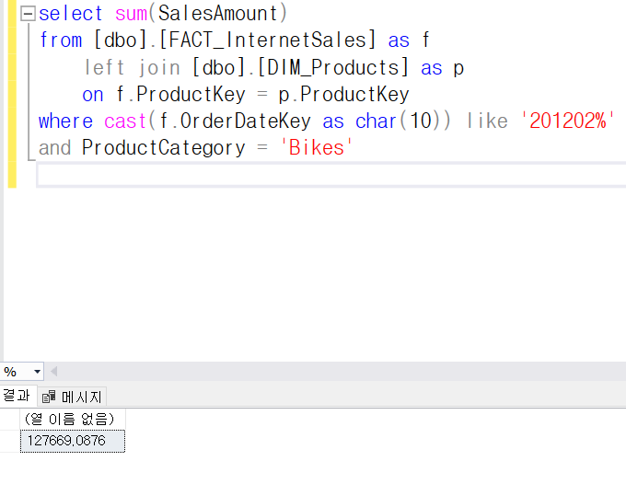The image size is (626, 484).
Task: Click the messages tab document icon
Action: click(x=49, y=397)
